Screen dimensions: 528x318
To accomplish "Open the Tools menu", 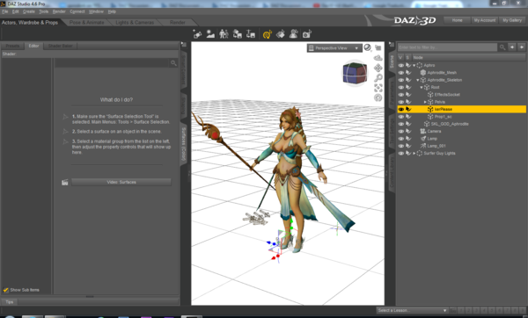I will pyautogui.click(x=44, y=11).
